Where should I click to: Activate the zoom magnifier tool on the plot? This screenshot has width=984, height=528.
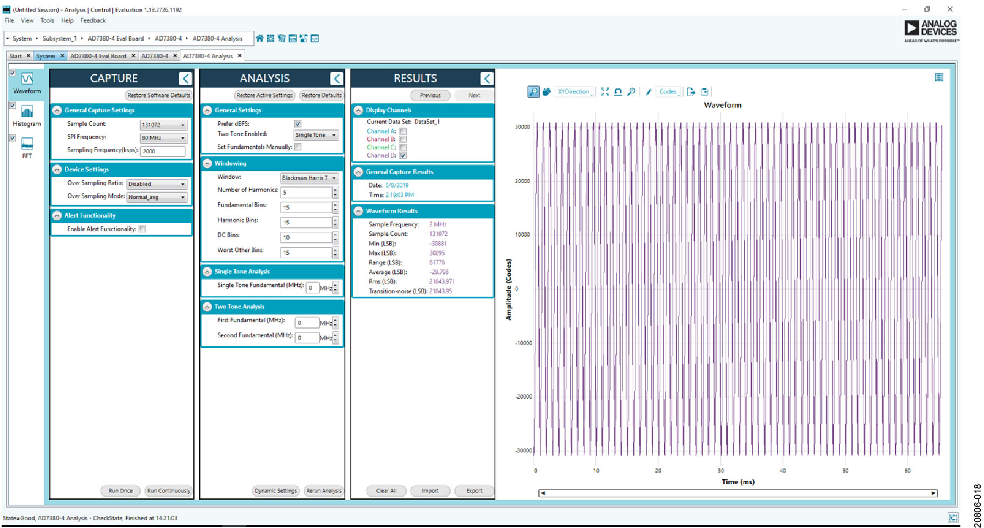[533, 92]
